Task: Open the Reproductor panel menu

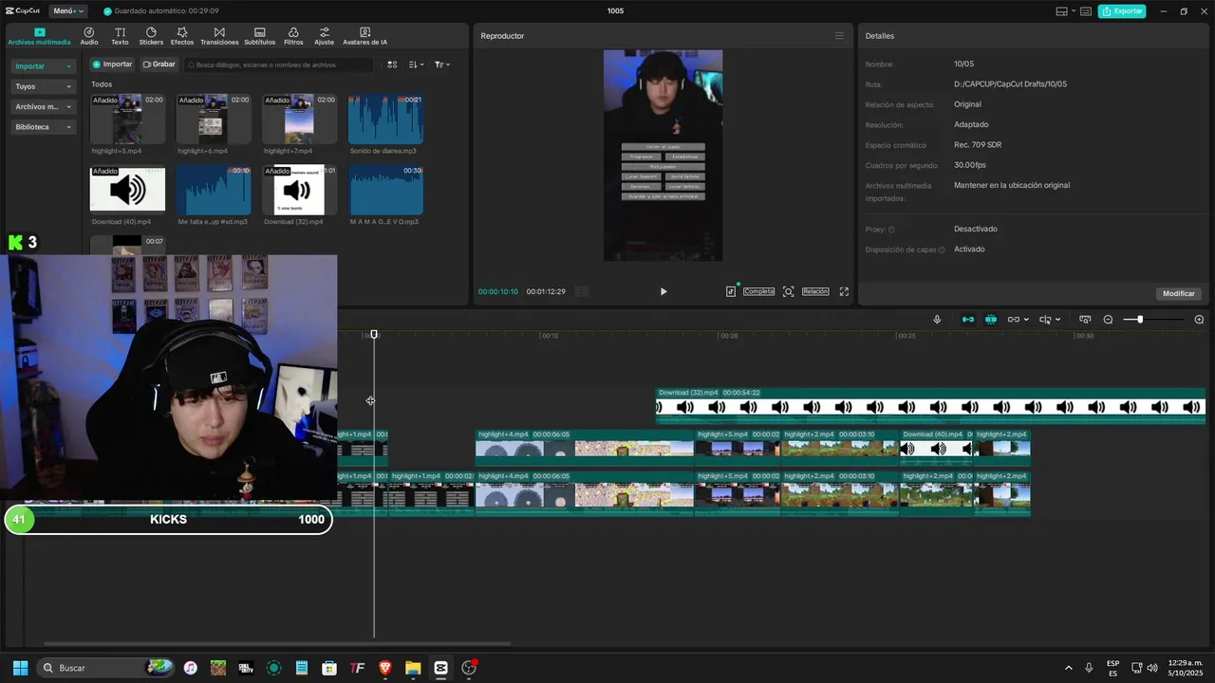Action: pyautogui.click(x=838, y=36)
